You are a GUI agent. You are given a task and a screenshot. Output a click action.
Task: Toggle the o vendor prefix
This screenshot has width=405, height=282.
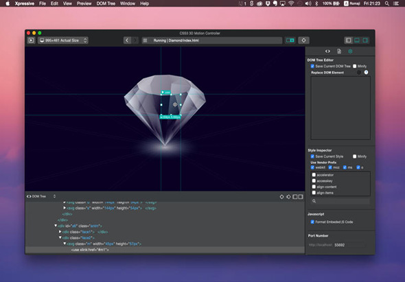click(x=358, y=167)
